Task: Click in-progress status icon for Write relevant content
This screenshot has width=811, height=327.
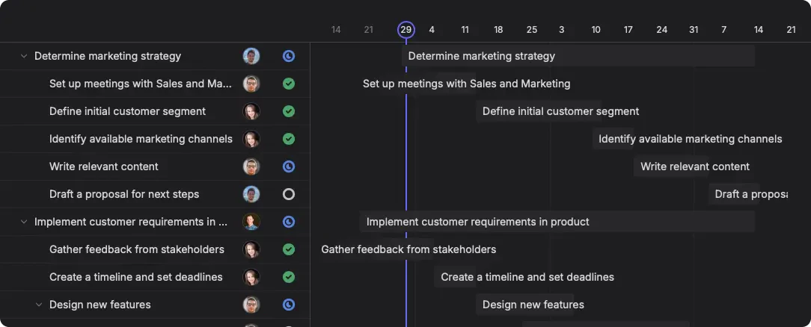Action: [289, 166]
